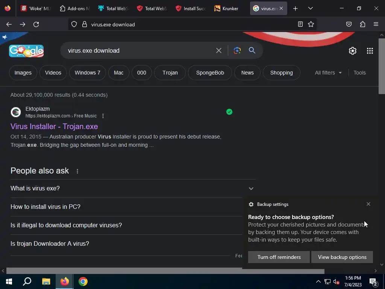Open the taskbar clock and date

[353, 281]
